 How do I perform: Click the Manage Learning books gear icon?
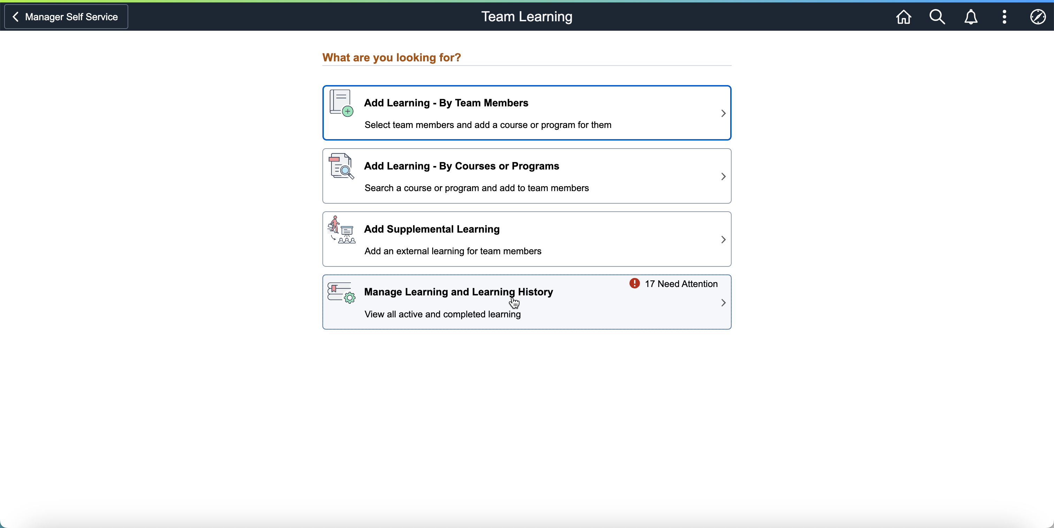pos(341,293)
